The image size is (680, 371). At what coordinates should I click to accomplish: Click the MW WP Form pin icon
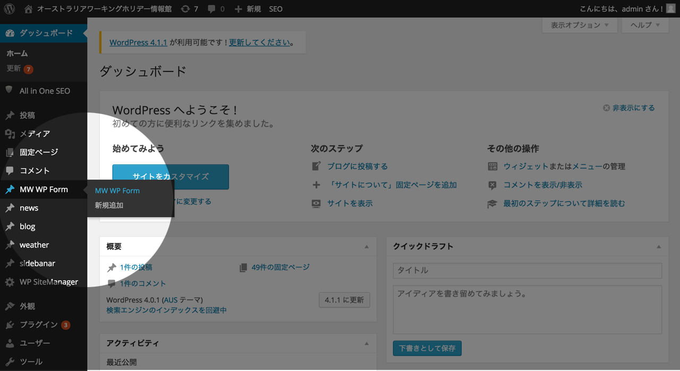click(10, 189)
